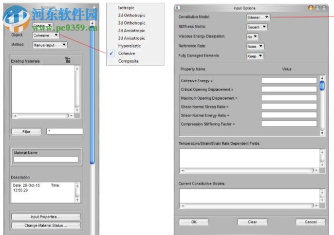Click the property list vertical scrollbar thumb

(x=322, y=86)
